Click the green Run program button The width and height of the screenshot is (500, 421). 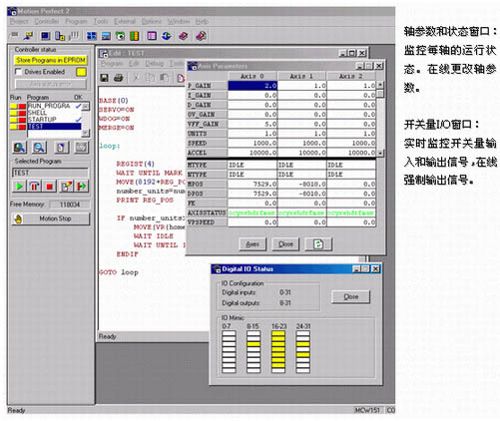[x=19, y=187]
